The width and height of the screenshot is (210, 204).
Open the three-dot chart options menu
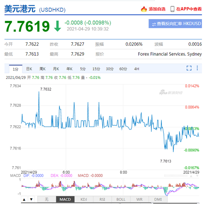pos(197,68)
